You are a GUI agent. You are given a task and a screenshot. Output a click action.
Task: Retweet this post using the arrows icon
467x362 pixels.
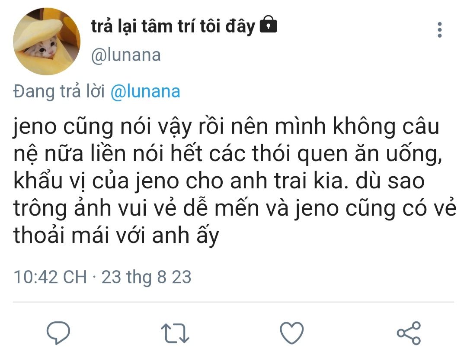point(175,333)
